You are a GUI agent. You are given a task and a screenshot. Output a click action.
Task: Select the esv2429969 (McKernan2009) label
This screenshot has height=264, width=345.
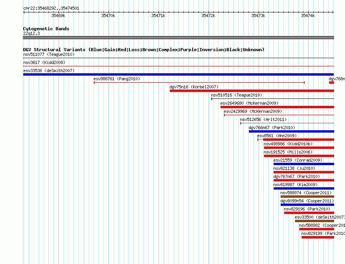click(253, 111)
